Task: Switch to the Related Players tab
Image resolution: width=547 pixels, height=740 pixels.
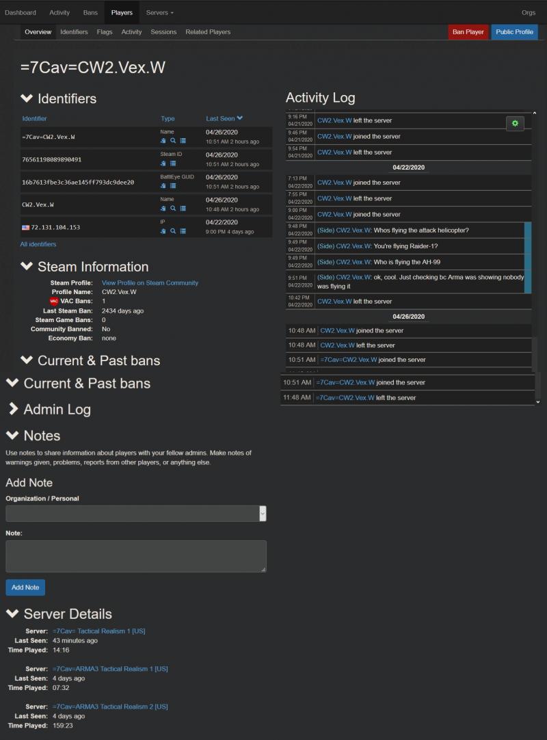Action: click(x=208, y=32)
